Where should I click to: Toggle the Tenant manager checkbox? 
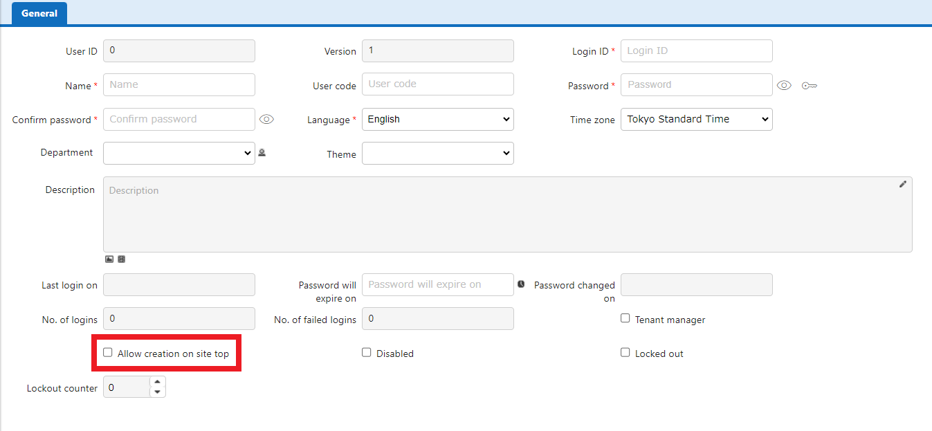click(x=625, y=318)
